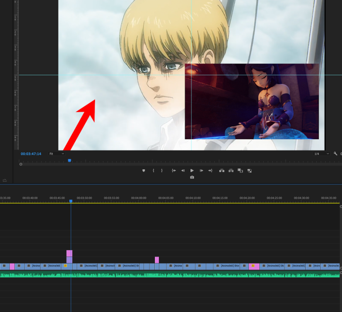Open the 1/4 playback resolution dropdown
The image size is (342, 312).
point(321,154)
